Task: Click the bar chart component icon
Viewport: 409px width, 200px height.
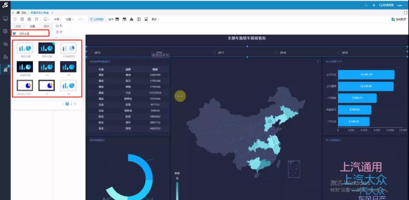Action: [132, 19]
